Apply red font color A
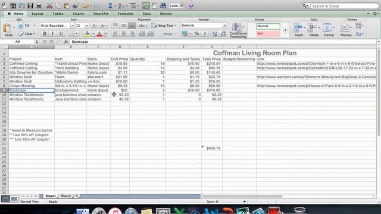 99,34
